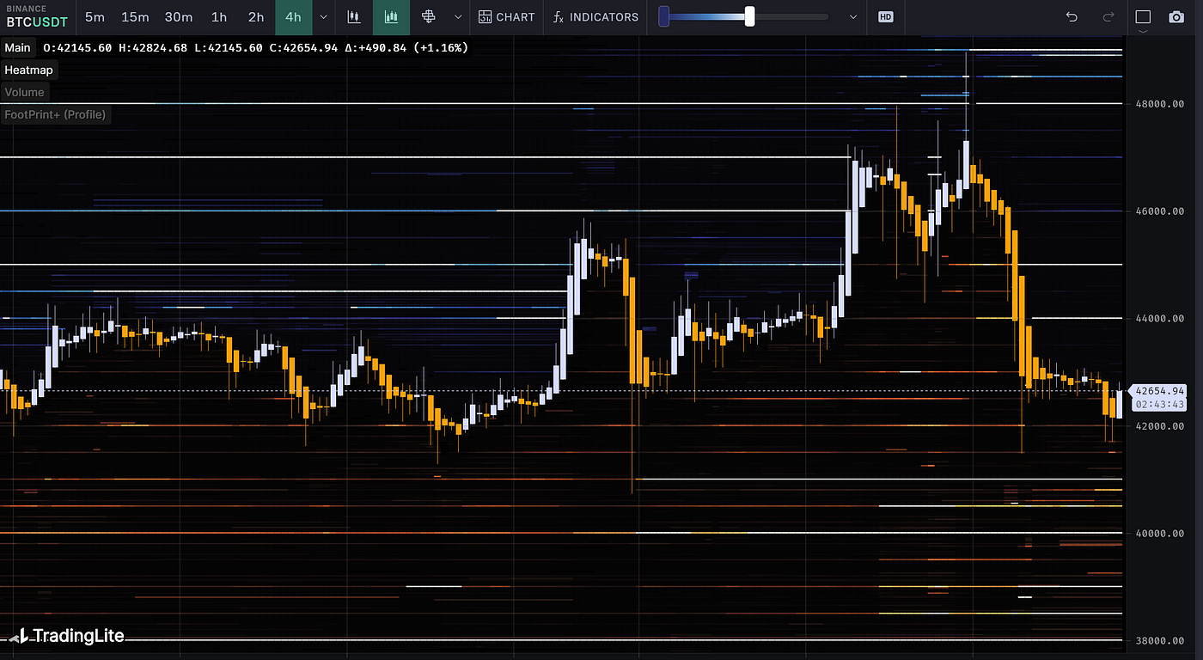Toggle the FootPrint+ (Profile) layer label
The width and height of the screenshot is (1203, 660).
(x=55, y=114)
